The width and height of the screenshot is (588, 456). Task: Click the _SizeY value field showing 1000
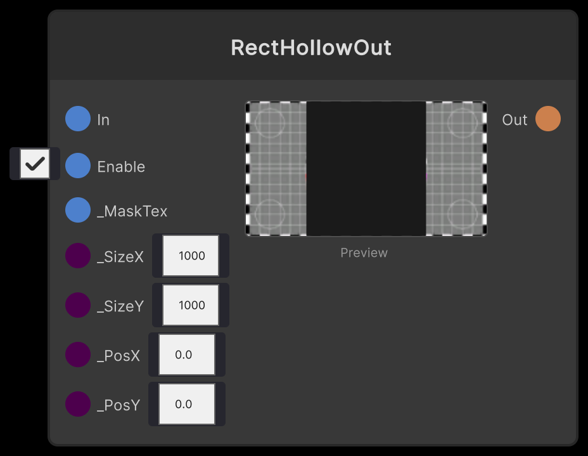pos(190,305)
